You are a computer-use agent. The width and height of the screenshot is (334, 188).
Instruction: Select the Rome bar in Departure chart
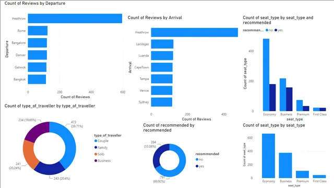[x=38, y=30]
